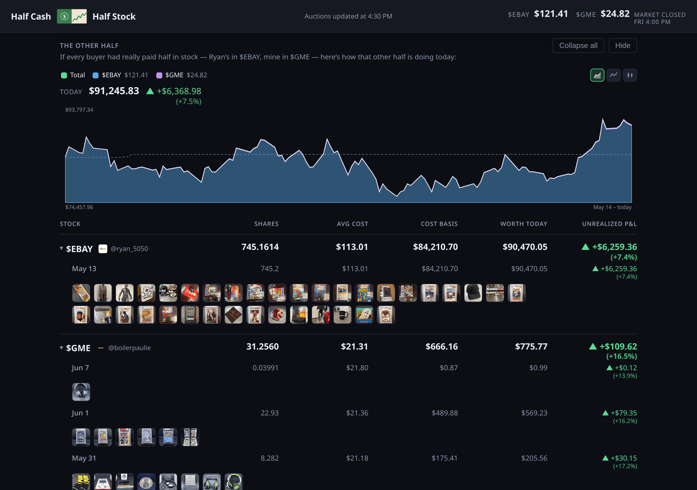Open the Chewy.com dog painting thumbnail
Screen dimensions: 697x490
tap(364, 315)
